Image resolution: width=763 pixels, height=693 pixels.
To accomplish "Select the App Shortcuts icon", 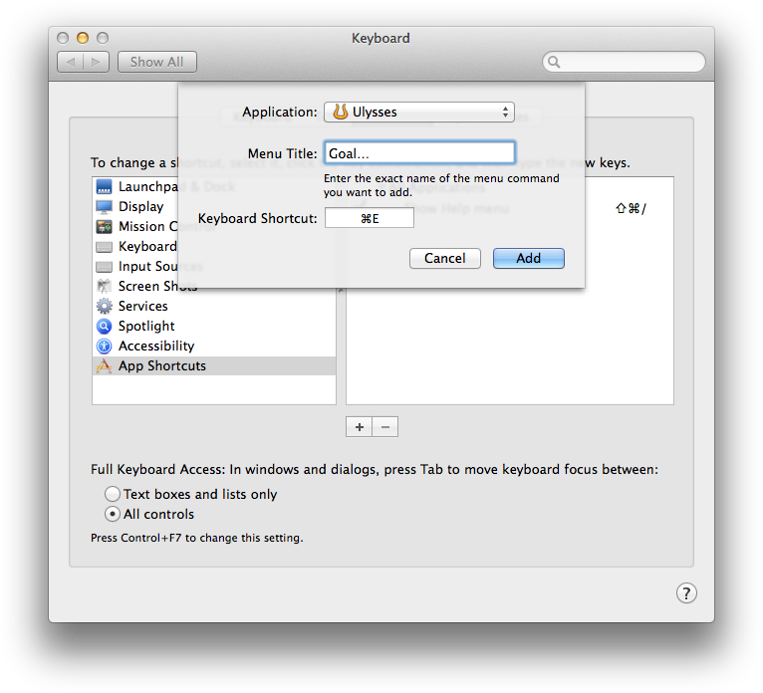I will pos(105,366).
